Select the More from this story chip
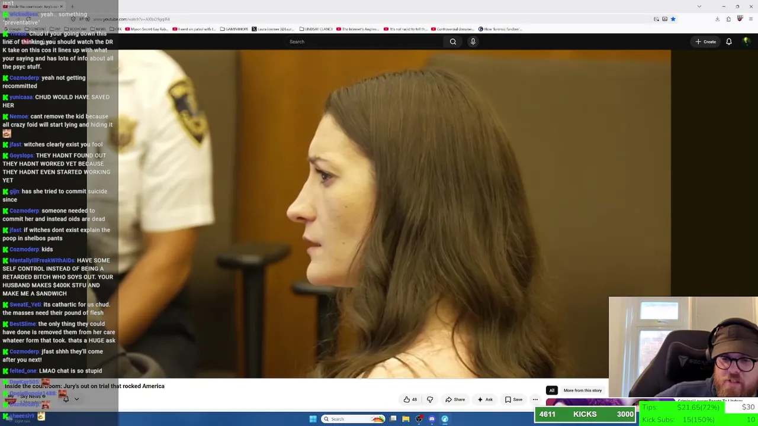Viewport: 758px width, 426px height. coord(583,390)
